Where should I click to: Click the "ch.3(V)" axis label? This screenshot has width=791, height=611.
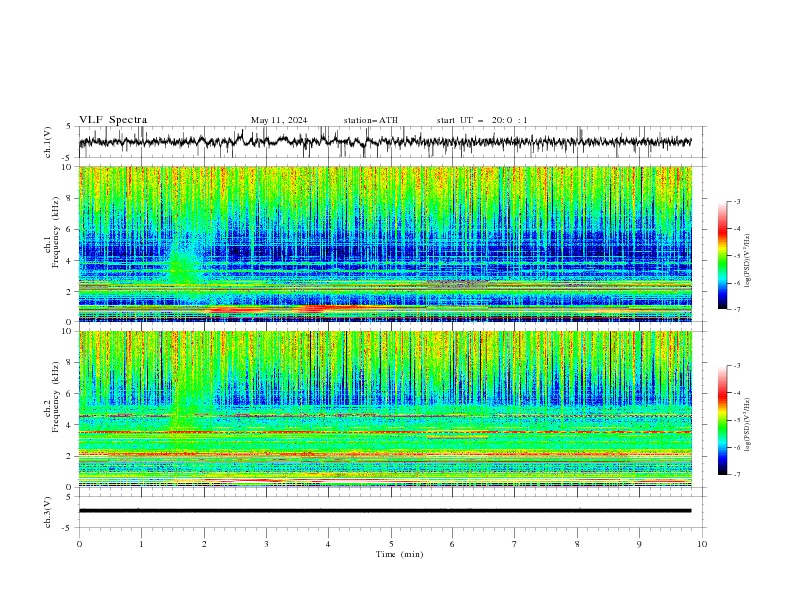click(x=48, y=512)
